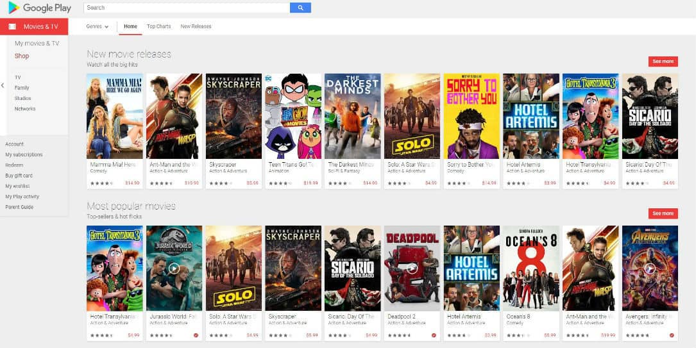Click the Sci-Fi & Fantasy genre label
696x348 pixels.
tap(343, 170)
